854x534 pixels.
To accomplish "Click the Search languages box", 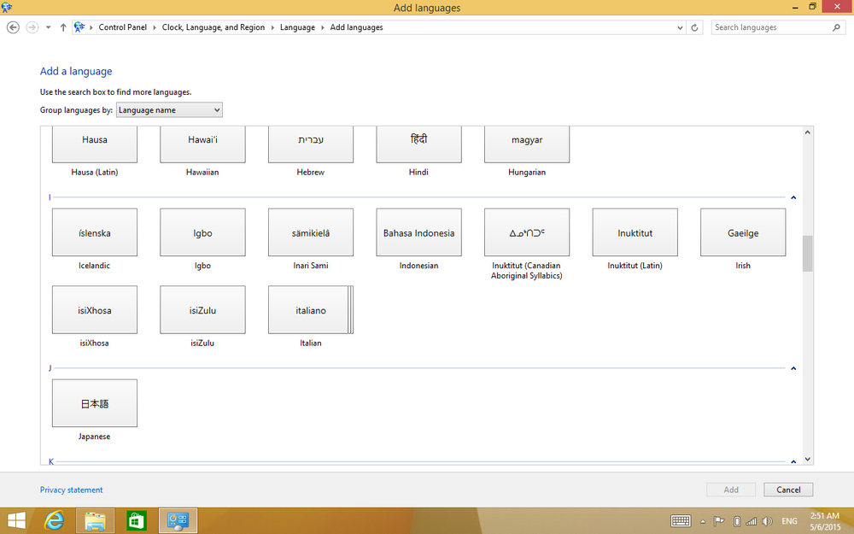I will 770,27.
